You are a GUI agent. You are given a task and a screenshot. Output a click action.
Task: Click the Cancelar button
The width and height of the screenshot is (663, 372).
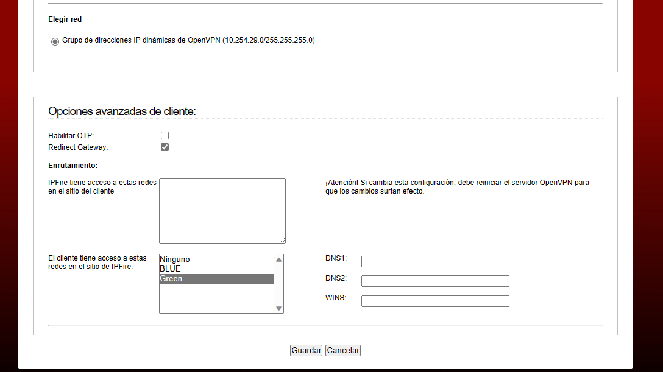click(343, 351)
